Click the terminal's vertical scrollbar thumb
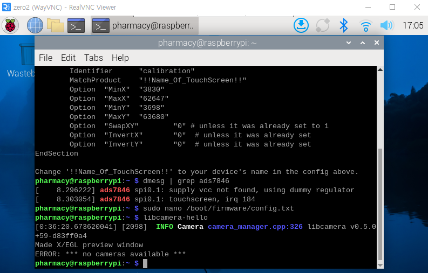This screenshot has height=273, width=428. pyautogui.click(x=379, y=205)
